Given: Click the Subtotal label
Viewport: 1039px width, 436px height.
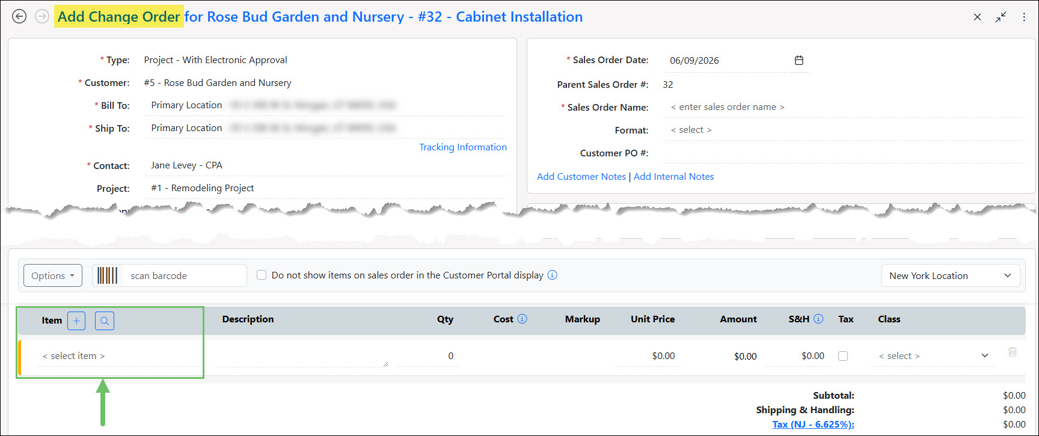Looking at the screenshot, I should point(833,396).
